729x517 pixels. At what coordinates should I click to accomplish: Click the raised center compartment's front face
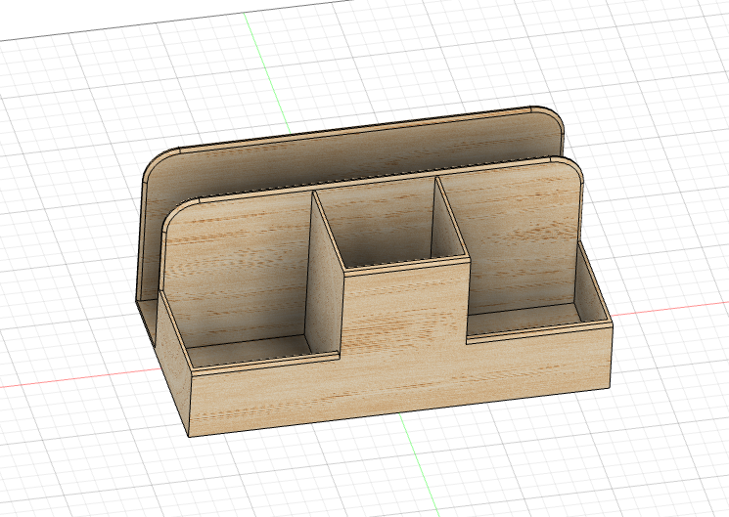[x=405, y=311]
